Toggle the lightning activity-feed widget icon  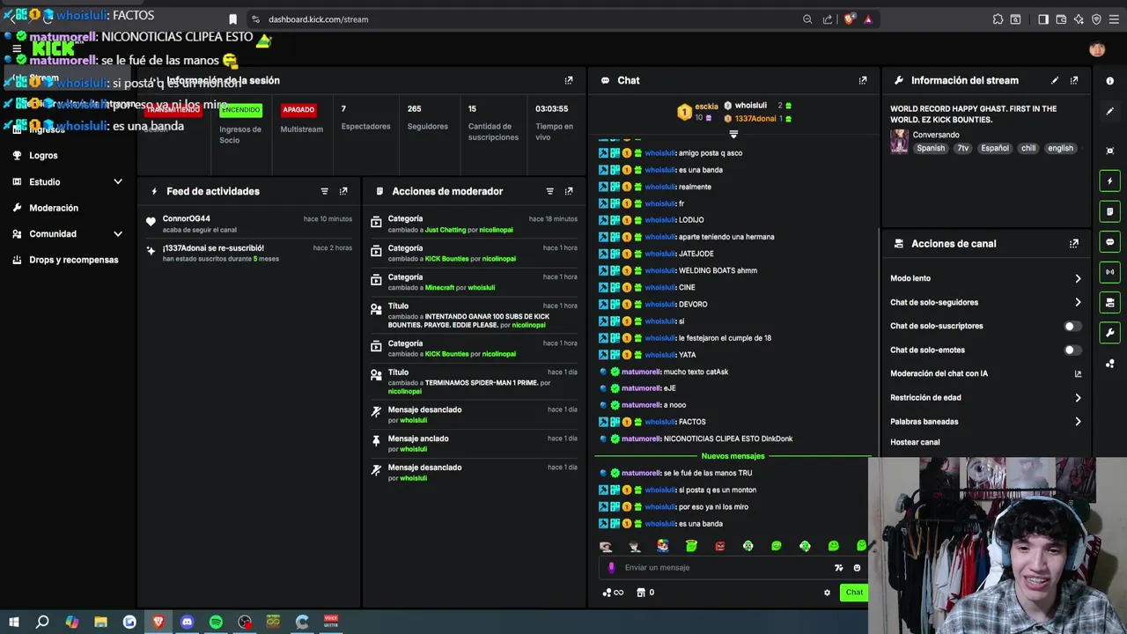click(x=1109, y=181)
